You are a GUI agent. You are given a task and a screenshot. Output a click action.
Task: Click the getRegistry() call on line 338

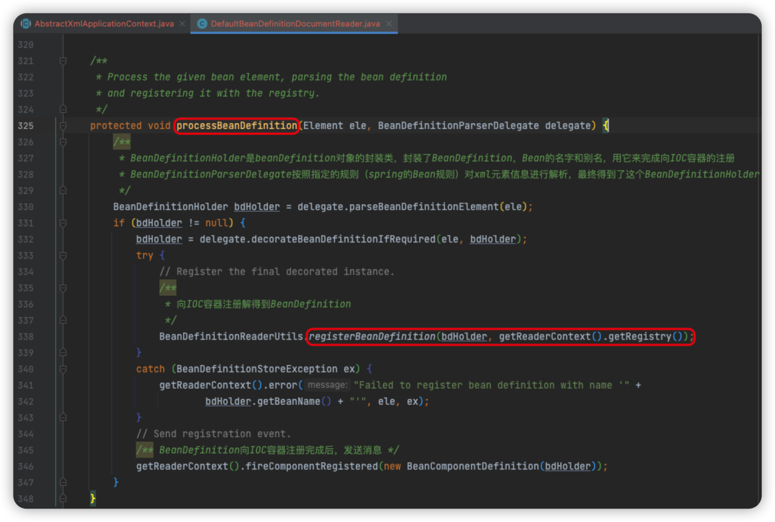645,337
